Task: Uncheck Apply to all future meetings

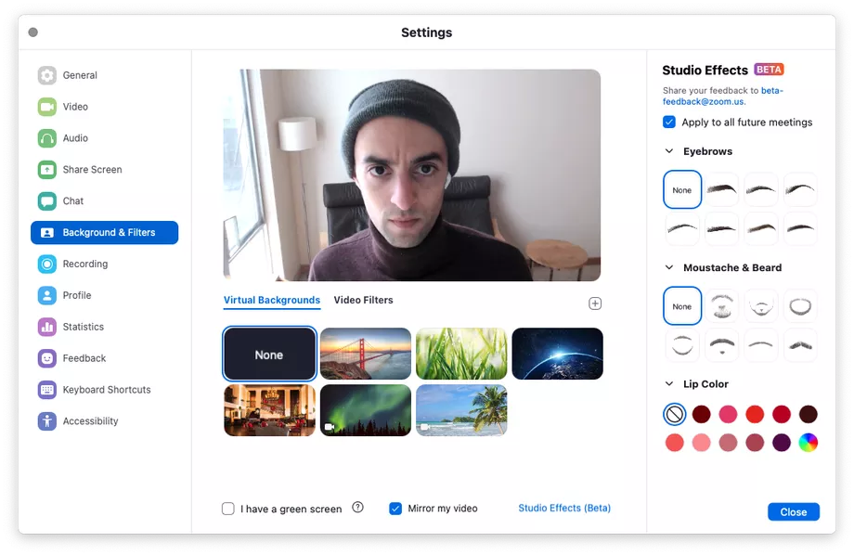Action: (669, 122)
